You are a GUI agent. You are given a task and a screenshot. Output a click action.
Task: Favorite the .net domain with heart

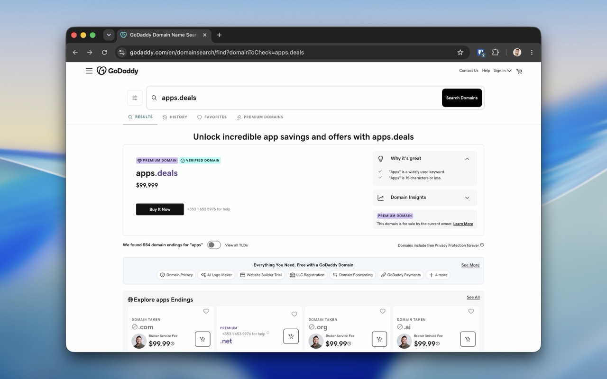coord(294,314)
